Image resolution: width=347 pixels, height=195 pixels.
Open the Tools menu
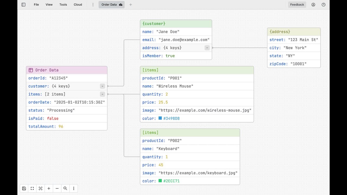point(63,5)
